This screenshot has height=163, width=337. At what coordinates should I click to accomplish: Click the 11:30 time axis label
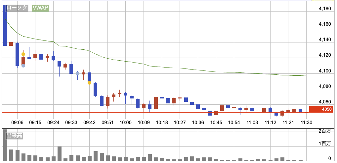307,122
